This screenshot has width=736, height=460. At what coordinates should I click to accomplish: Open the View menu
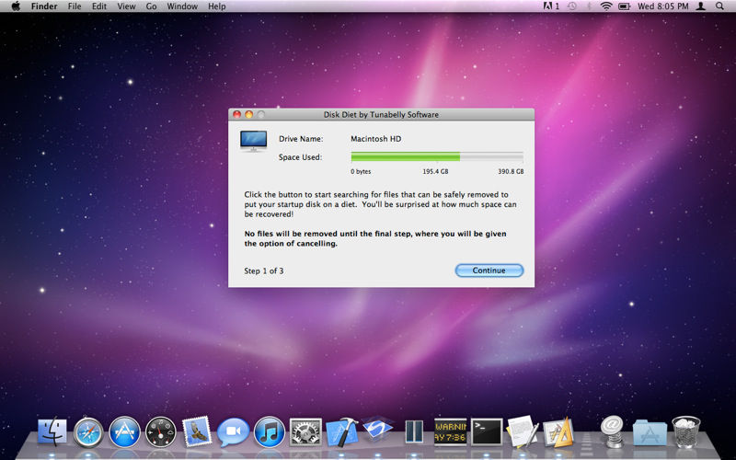click(126, 6)
